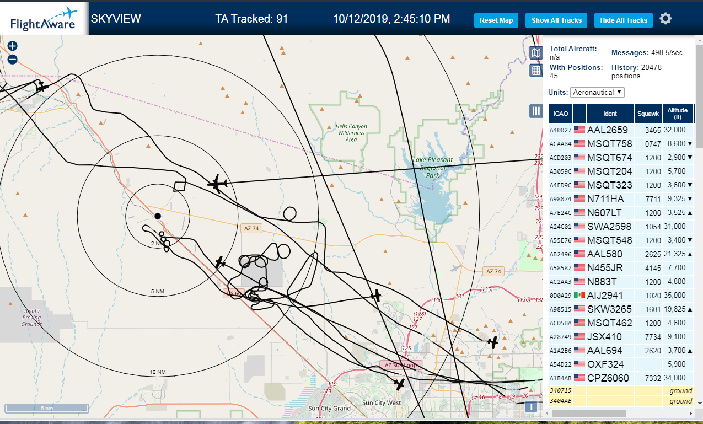
Task: Sort table by Ident column header
Action: 610,114
